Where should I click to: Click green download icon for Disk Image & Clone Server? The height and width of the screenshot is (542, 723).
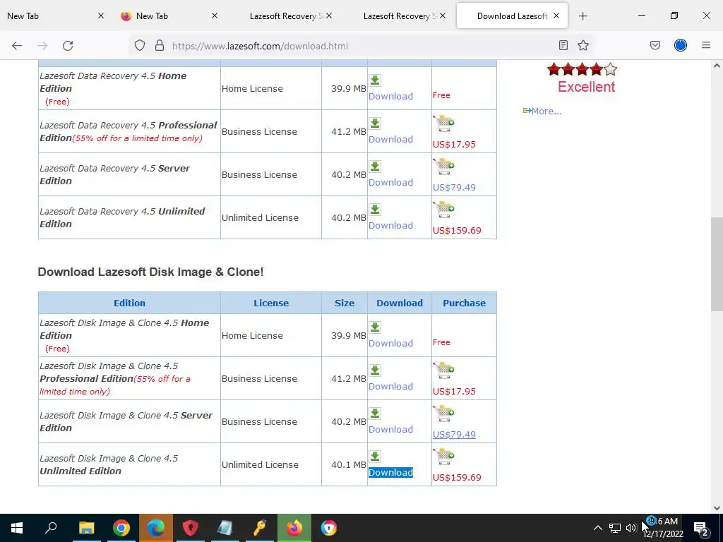[x=375, y=414]
